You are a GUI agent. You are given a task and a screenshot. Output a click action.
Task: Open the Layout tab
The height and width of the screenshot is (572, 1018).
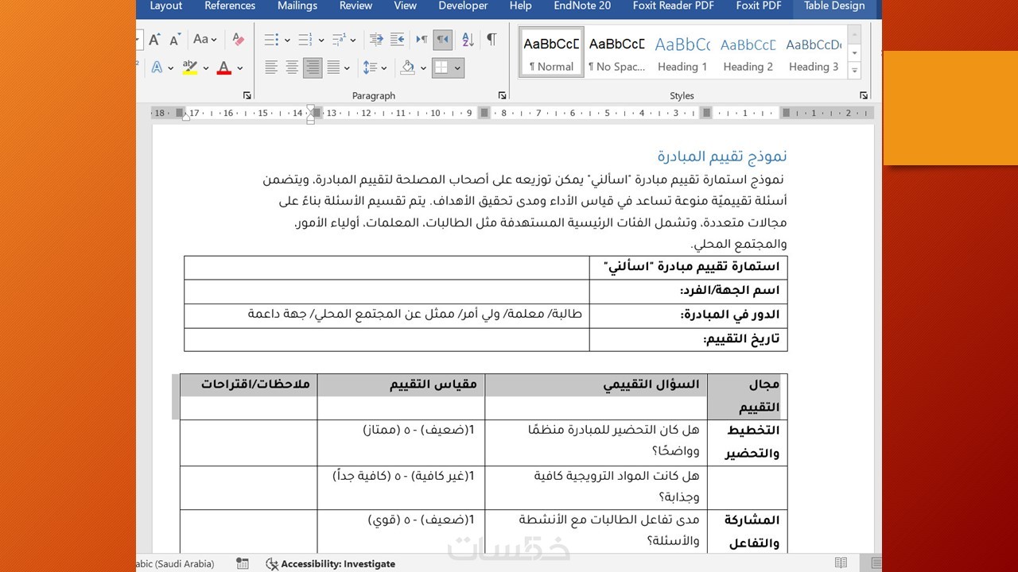click(166, 6)
